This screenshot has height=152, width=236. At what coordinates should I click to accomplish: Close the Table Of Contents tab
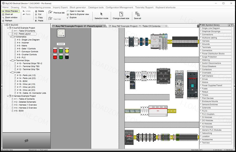[166, 26]
